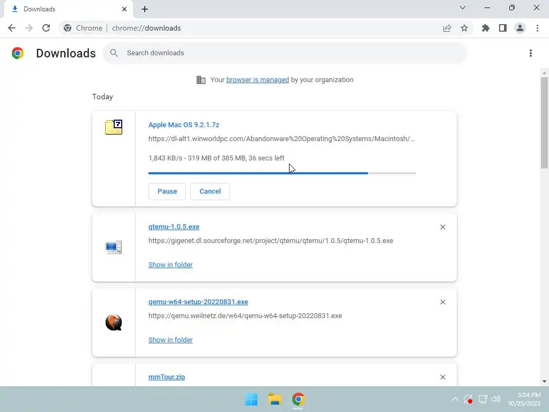The image size is (549, 412).
Task: Show qtemu-1.0.5.exe in folder
Action: point(170,265)
